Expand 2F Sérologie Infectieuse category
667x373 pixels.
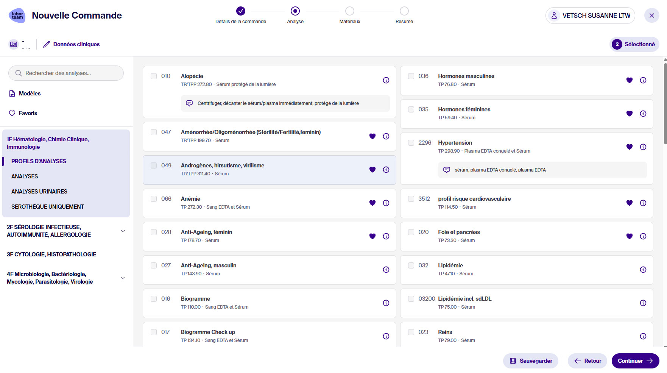pos(123,231)
